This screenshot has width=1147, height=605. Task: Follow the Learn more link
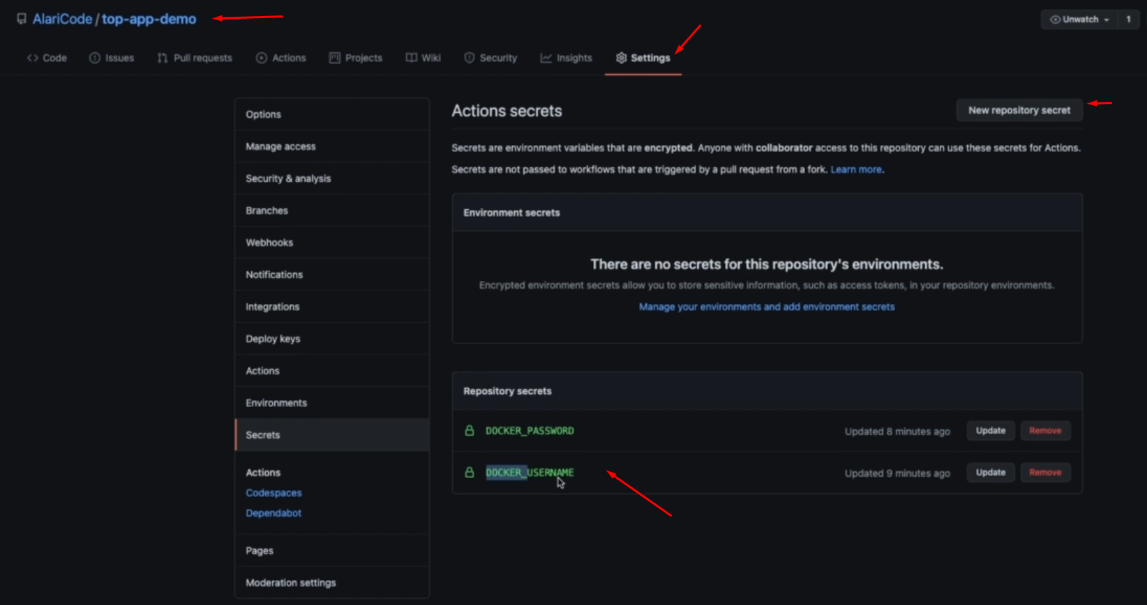pyautogui.click(x=856, y=169)
